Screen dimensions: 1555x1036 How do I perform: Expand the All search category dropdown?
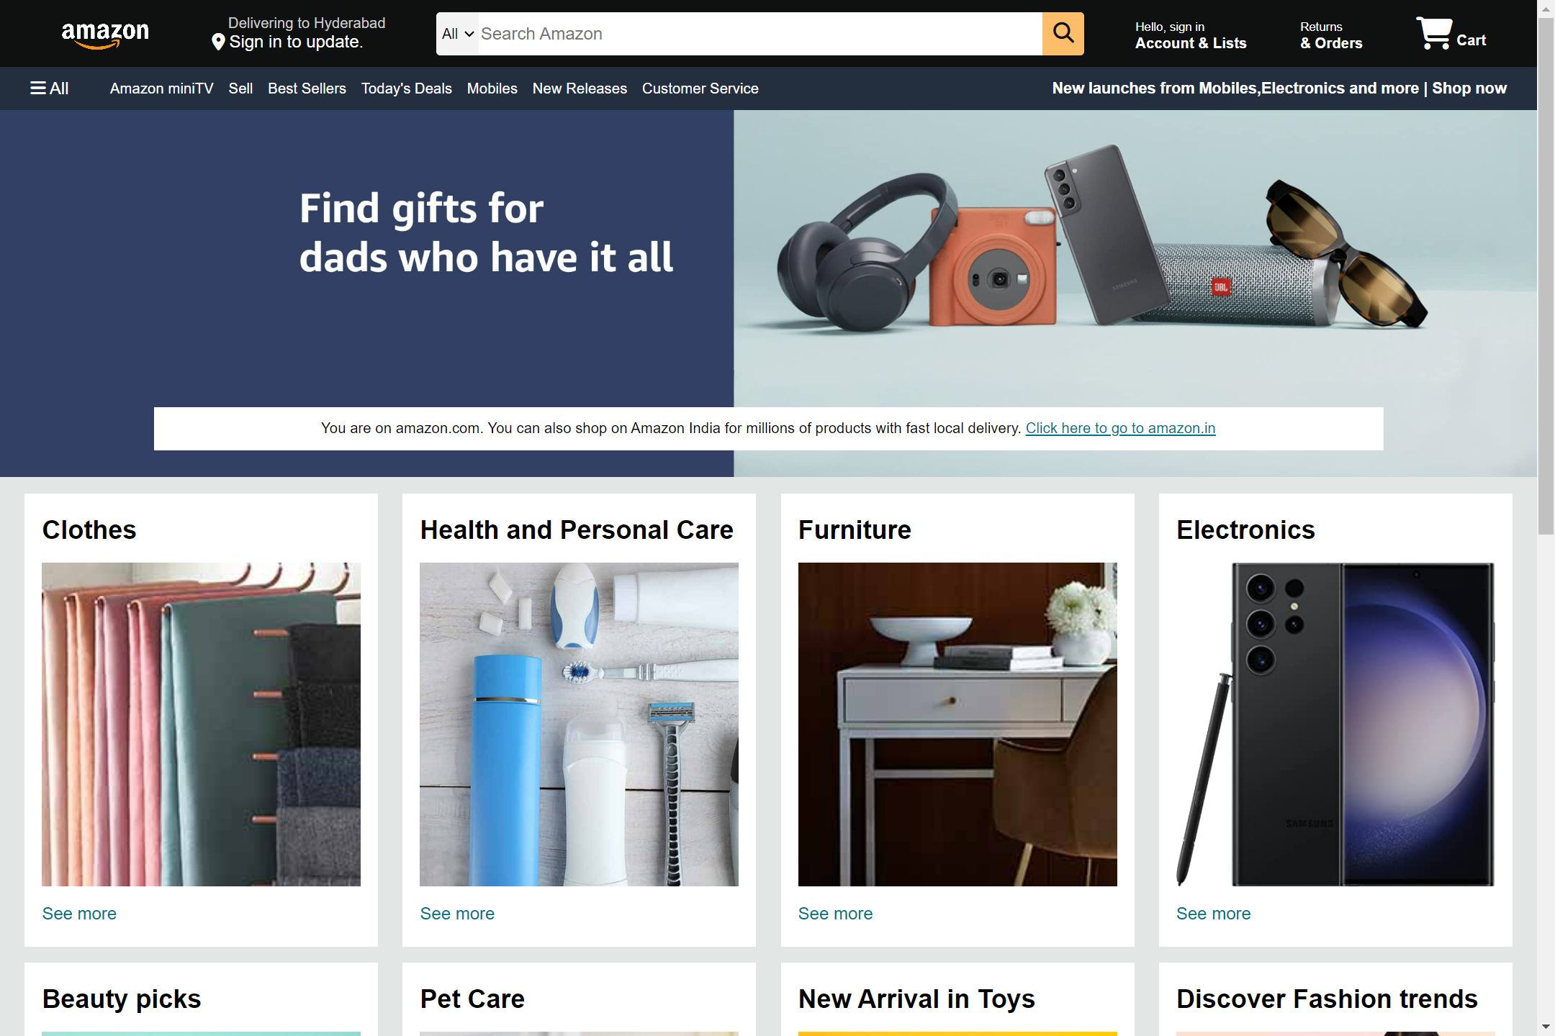[457, 34]
